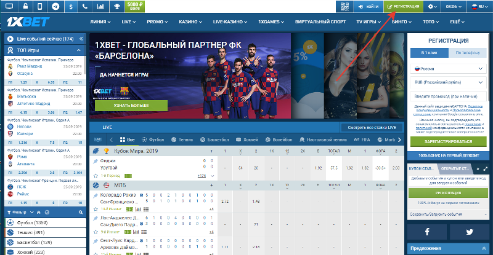Click the trophy results icon
Viewport: 493px width, 255px height.
[118, 6]
